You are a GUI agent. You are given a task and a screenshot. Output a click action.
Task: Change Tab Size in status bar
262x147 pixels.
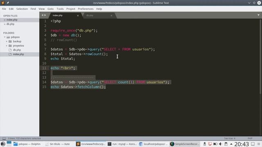pos(230,138)
